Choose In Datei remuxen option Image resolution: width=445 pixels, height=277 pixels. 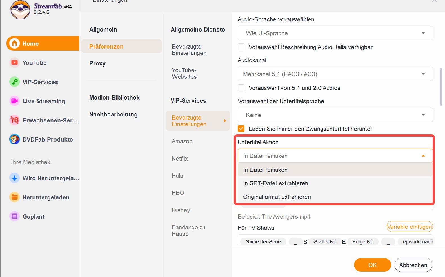335,170
